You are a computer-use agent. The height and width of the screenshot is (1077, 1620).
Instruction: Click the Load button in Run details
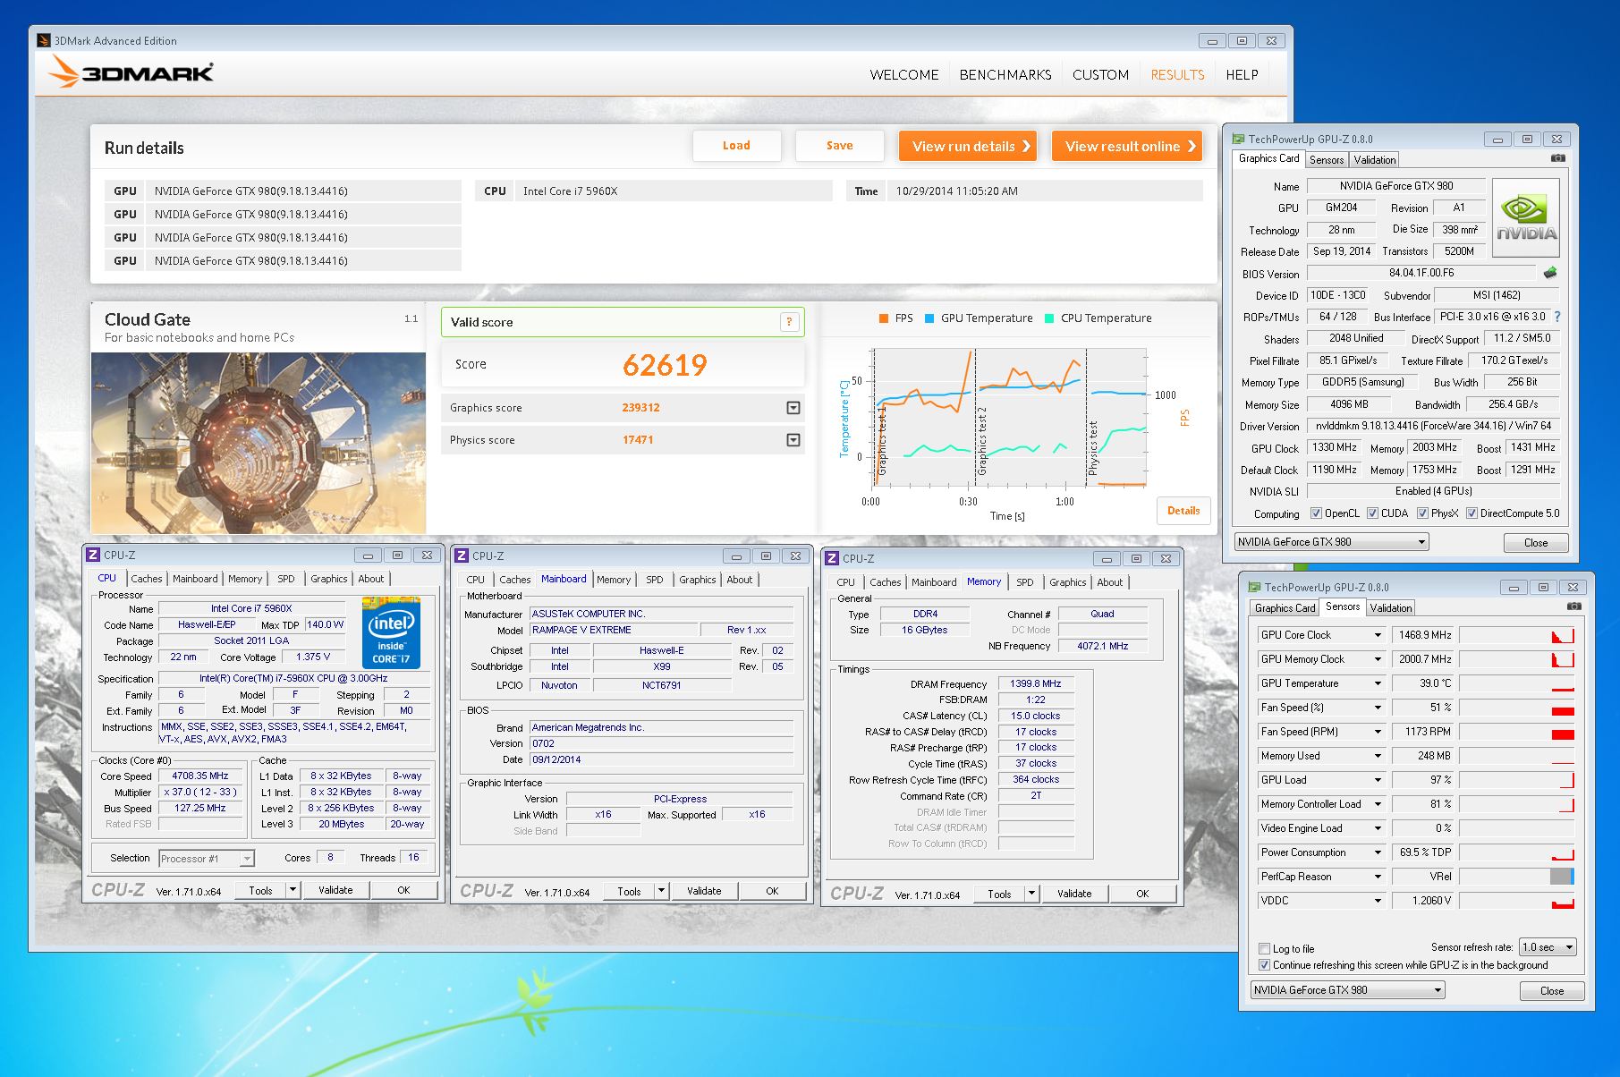pyautogui.click(x=736, y=146)
